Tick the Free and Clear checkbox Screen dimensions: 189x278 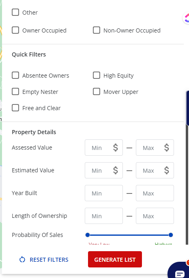[x=15, y=108]
